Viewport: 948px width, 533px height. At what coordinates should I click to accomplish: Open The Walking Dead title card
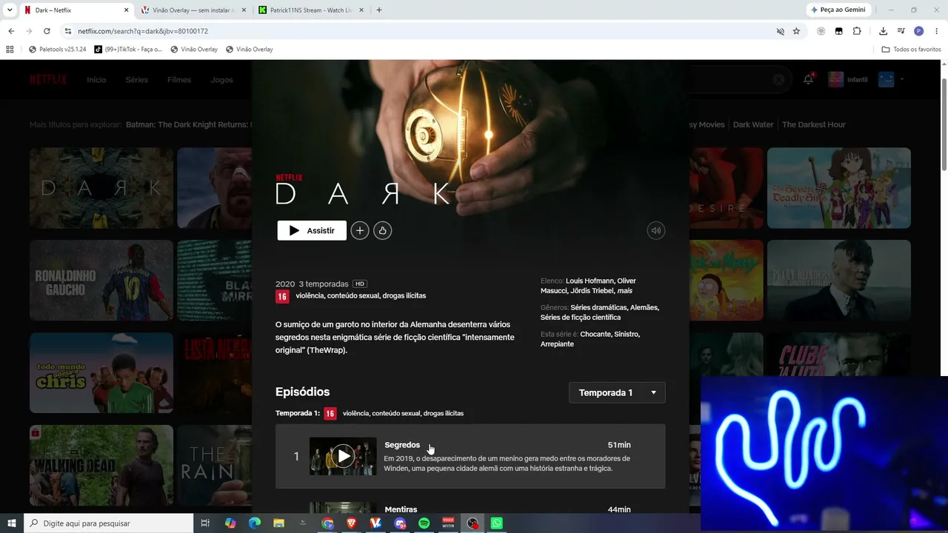101,466
